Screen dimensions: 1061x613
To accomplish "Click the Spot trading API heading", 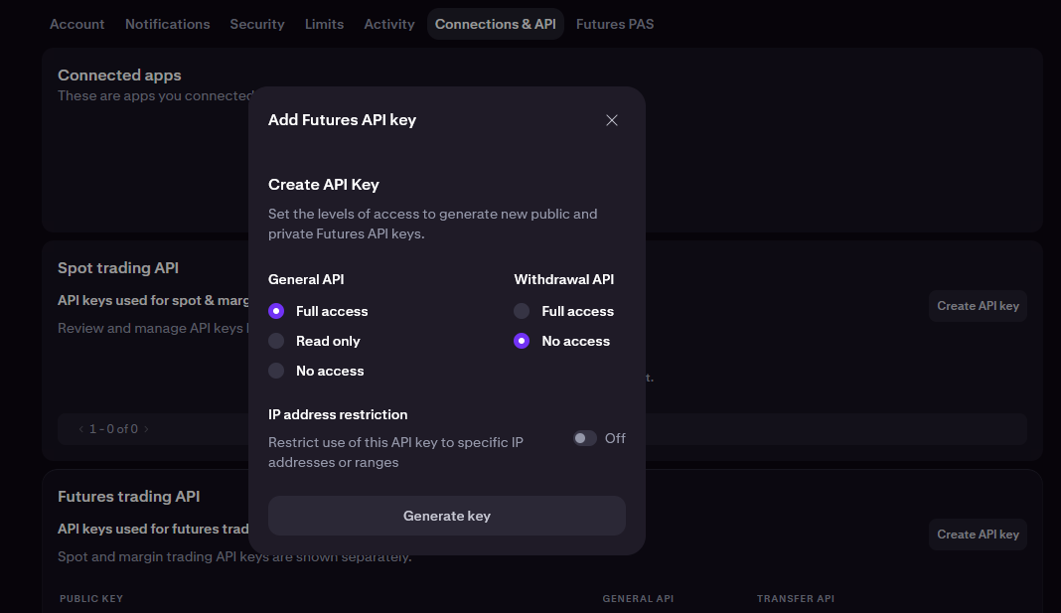I will click(x=118, y=268).
